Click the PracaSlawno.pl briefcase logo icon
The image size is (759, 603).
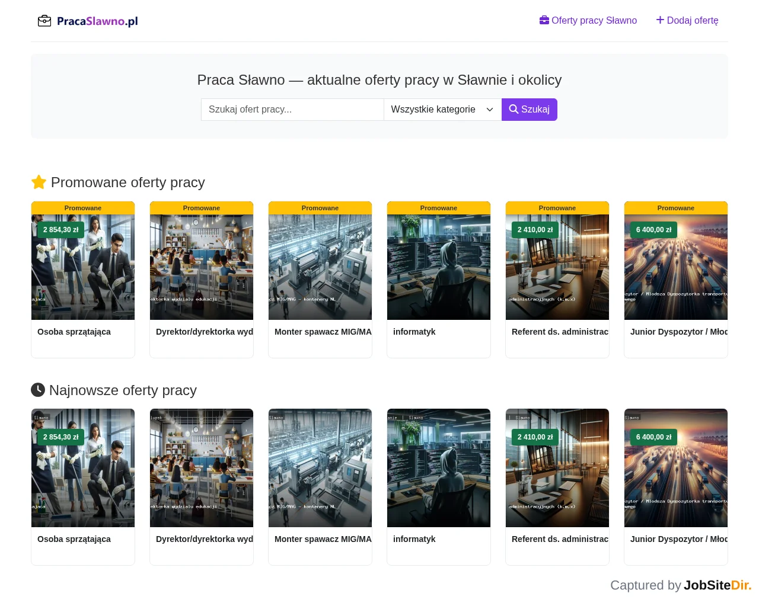click(x=44, y=21)
